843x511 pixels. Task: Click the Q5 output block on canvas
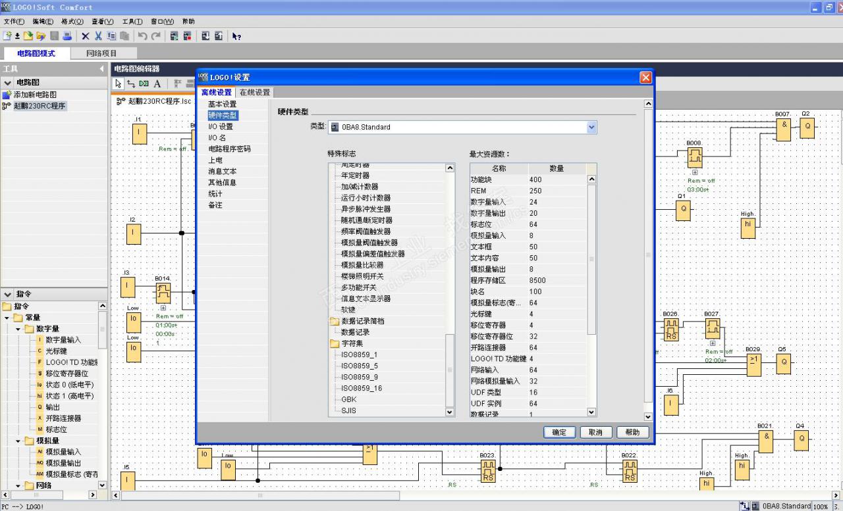[x=783, y=363]
